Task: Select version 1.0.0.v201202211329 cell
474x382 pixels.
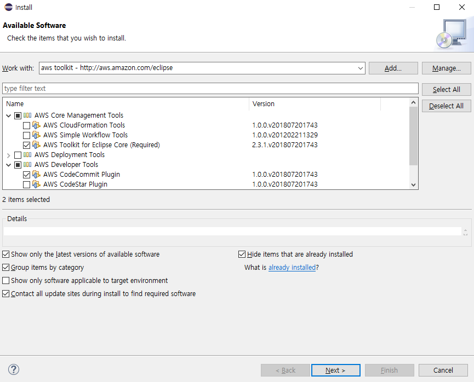Action: point(285,135)
